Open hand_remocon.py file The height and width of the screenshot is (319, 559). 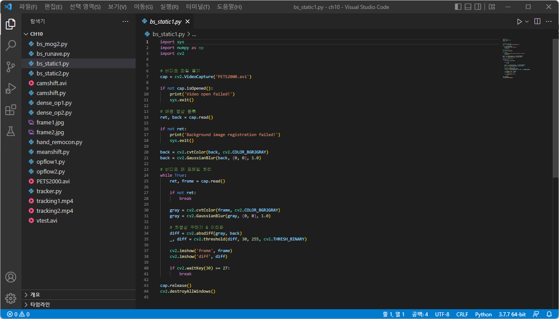coord(79,142)
